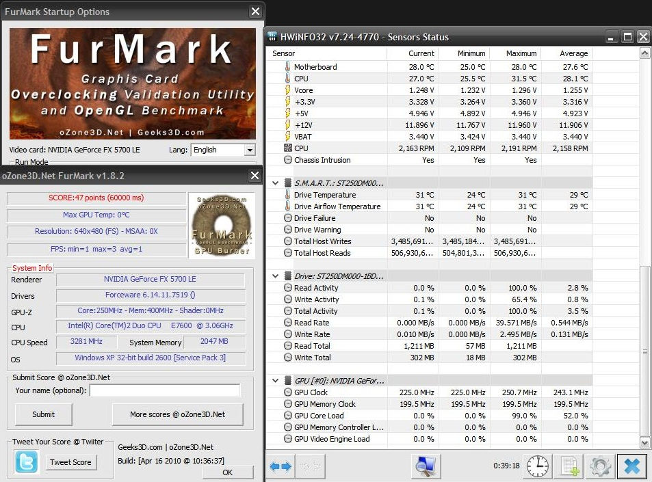
Task: Click the Average column header
Action: pyautogui.click(x=566, y=53)
